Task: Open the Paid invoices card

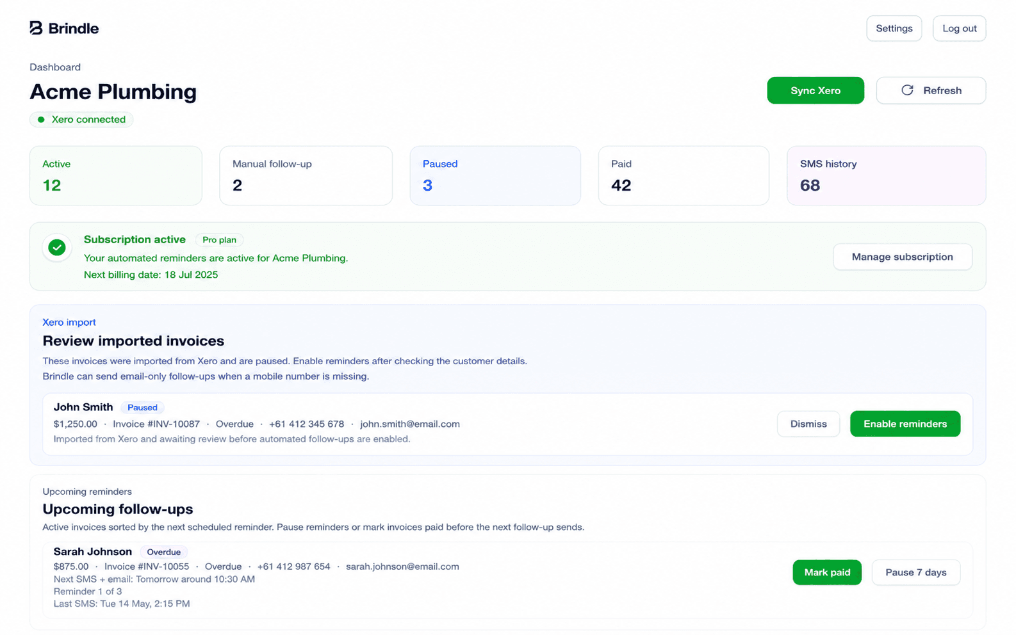Action: coord(684,175)
